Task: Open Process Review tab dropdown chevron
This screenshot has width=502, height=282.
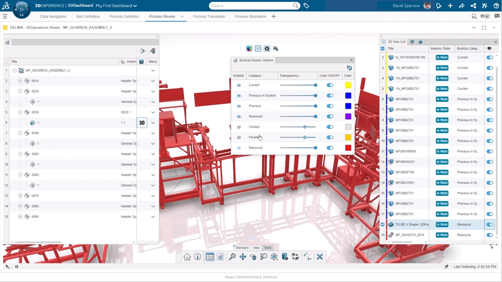Action: (x=182, y=16)
